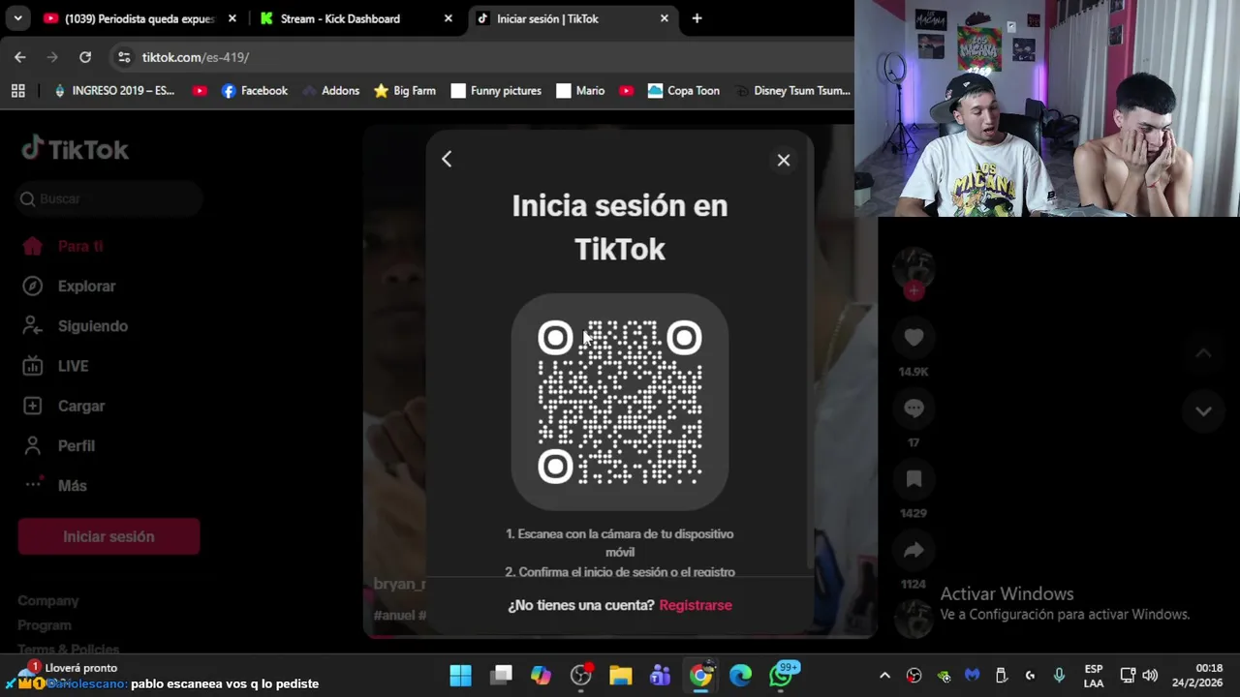This screenshot has height=697, width=1240.
Task: Open the Addons bookmark
Action: coord(330,90)
